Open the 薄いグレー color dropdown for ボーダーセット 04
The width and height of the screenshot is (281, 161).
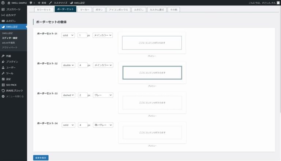pyautogui.click(x=103, y=125)
